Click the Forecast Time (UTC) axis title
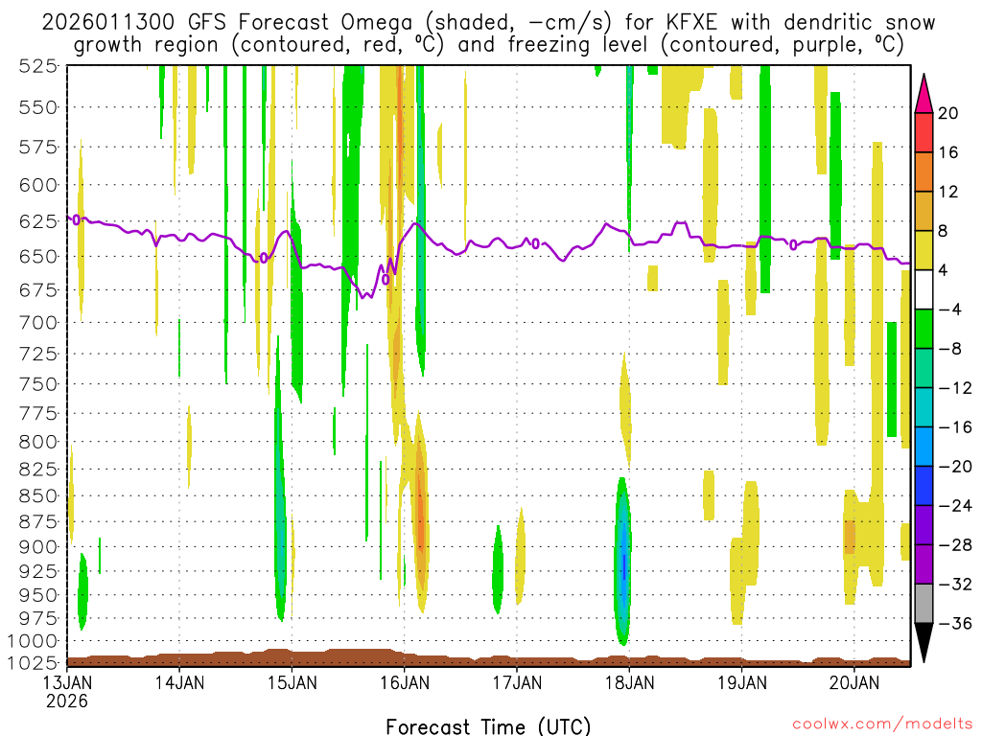 click(488, 726)
